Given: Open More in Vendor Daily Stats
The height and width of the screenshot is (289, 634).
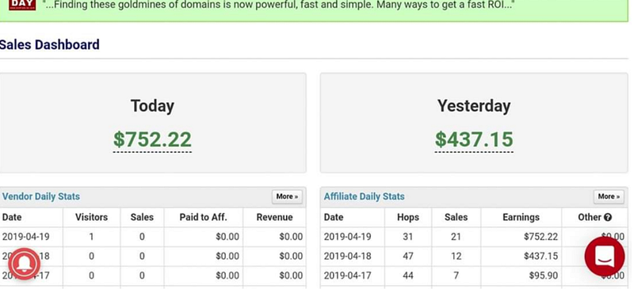Looking at the screenshot, I should pos(287,196).
